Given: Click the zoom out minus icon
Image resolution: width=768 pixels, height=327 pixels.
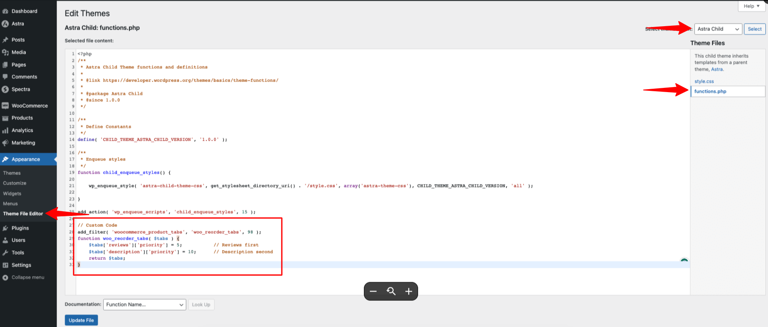Looking at the screenshot, I should (373, 292).
